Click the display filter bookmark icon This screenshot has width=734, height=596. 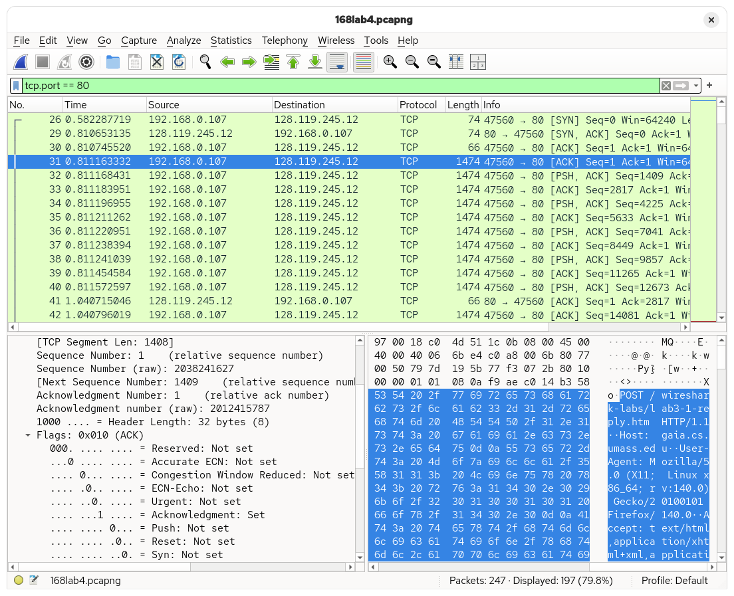[16, 86]
